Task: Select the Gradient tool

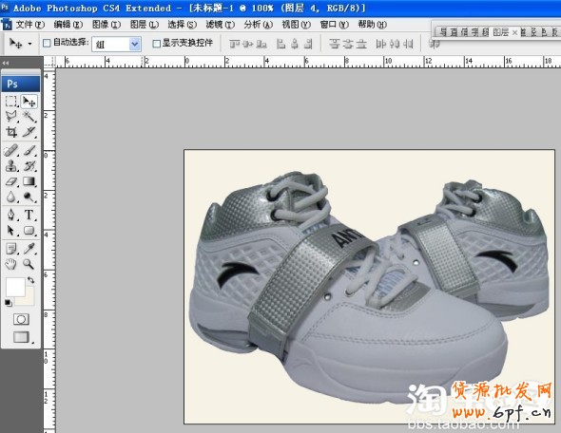Action: 29,181
